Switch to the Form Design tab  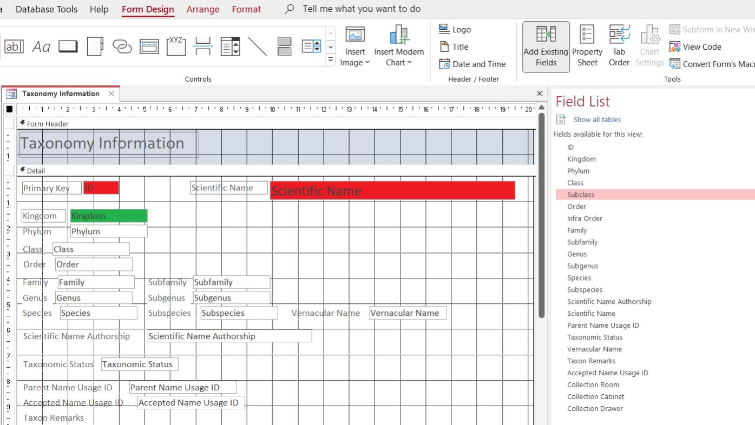(148, 9)
